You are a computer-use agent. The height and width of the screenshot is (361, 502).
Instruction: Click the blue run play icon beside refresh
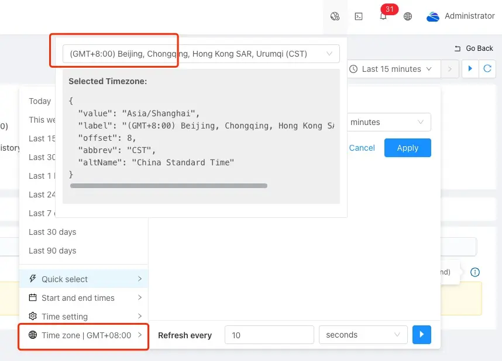click(x=470, y=68)
